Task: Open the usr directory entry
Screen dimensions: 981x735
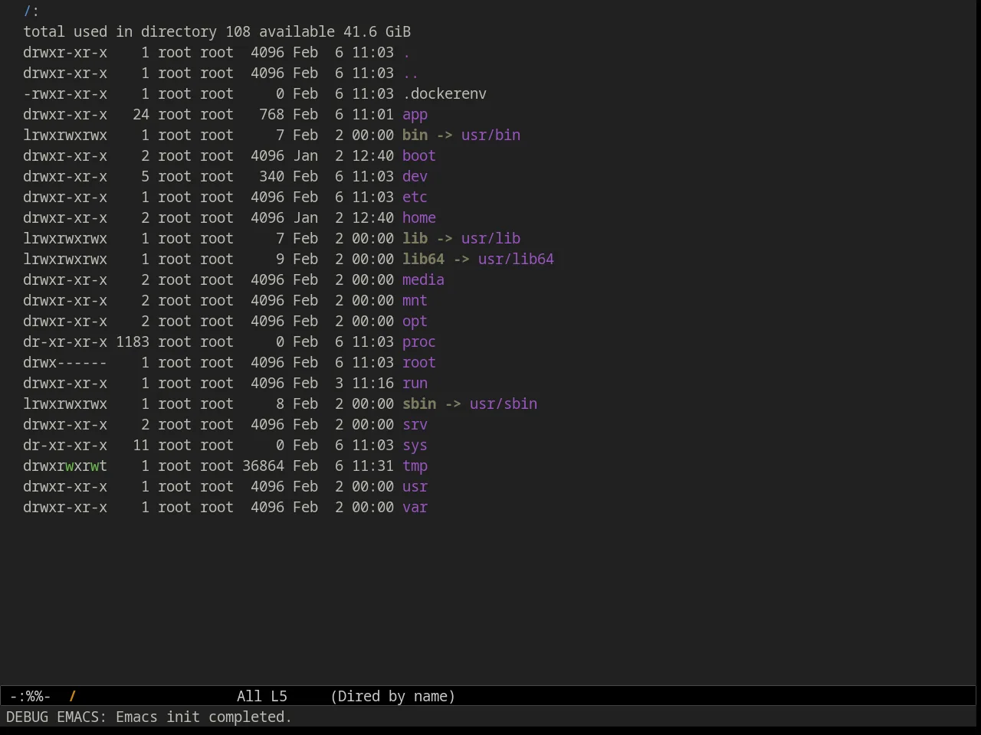Action: click(415, 487)
